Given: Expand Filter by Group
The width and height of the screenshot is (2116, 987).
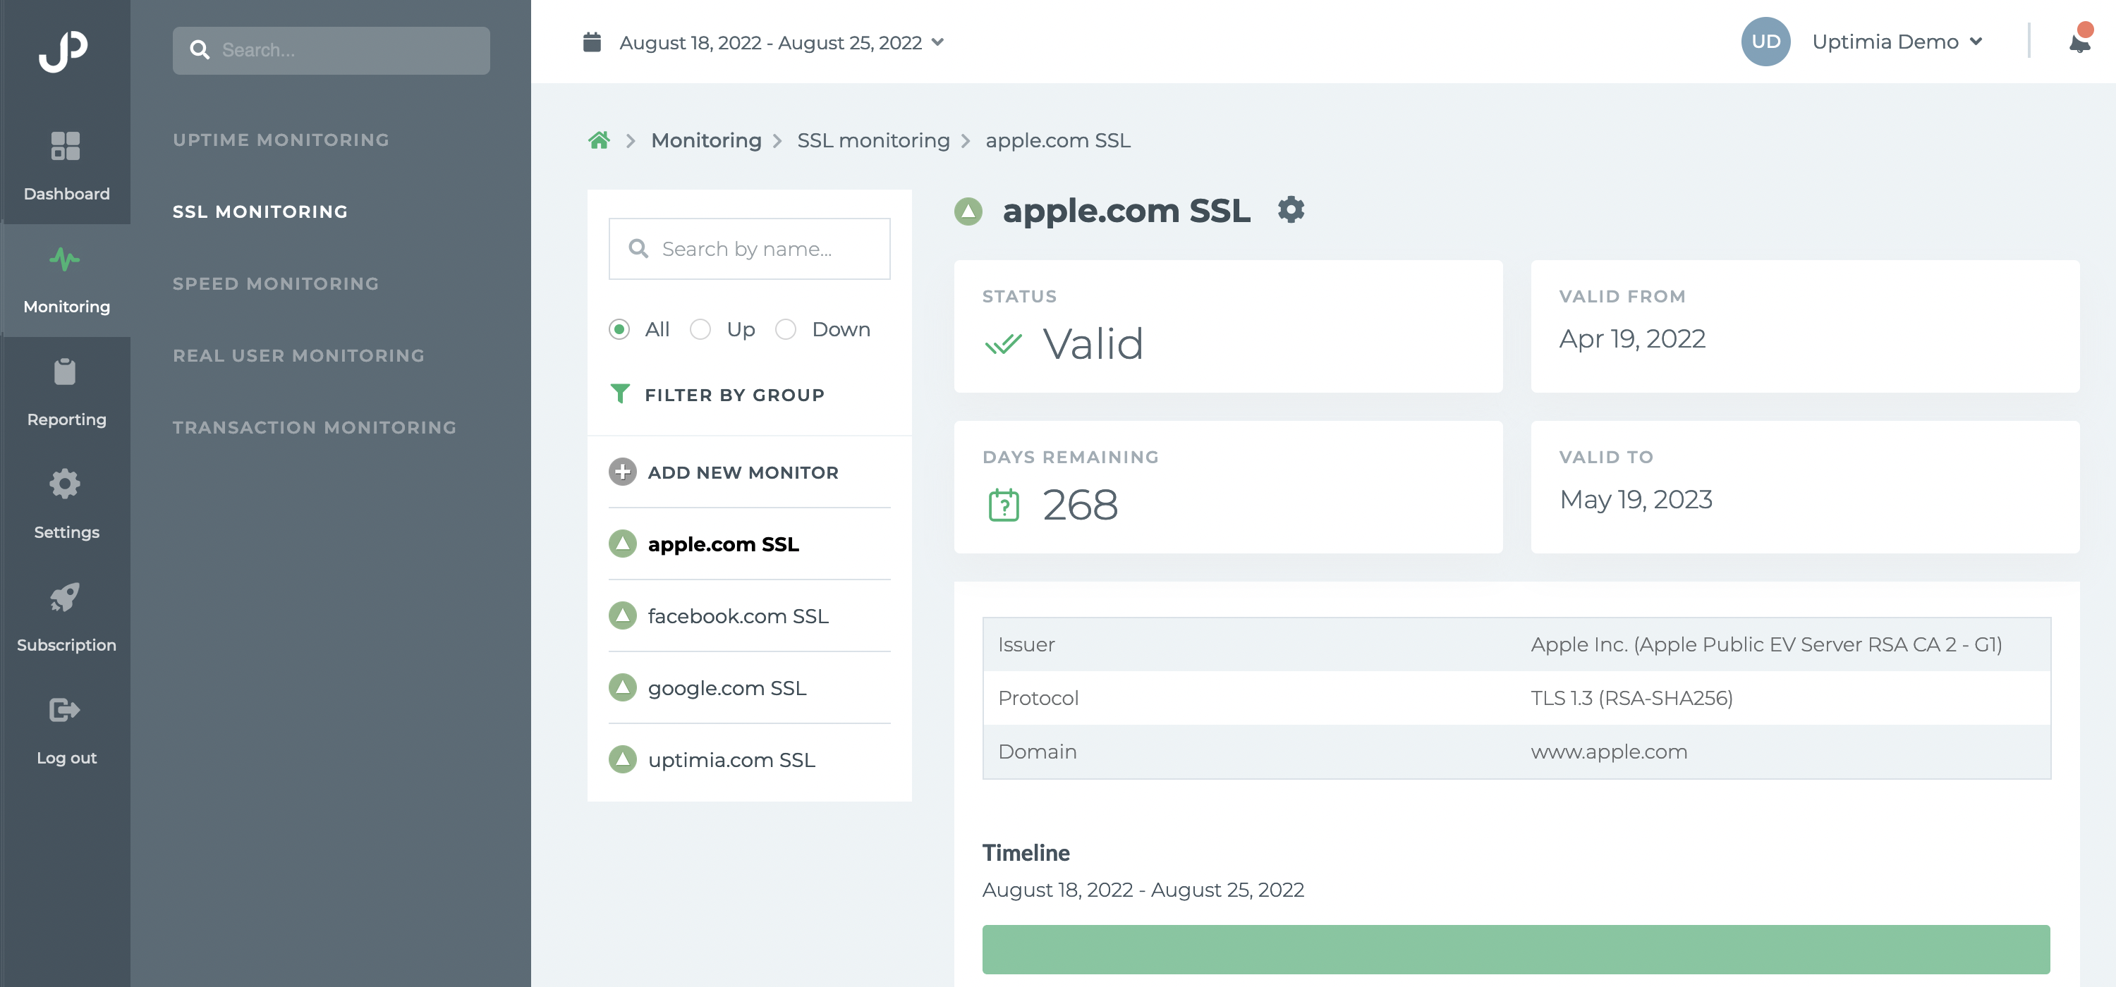Looking at the screenshot, I should (734, 395).
